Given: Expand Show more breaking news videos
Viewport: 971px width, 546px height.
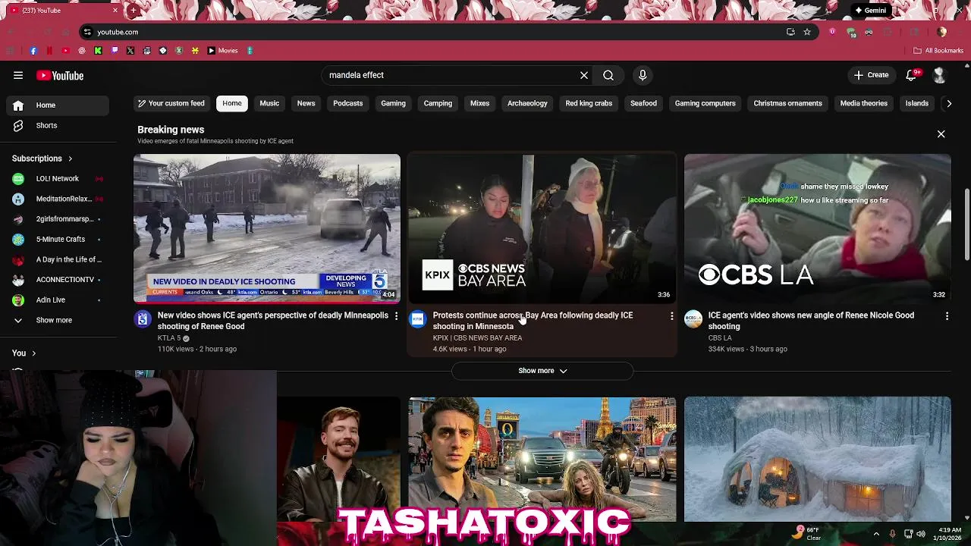Looking at the screenshot, I should coord(542,371).
